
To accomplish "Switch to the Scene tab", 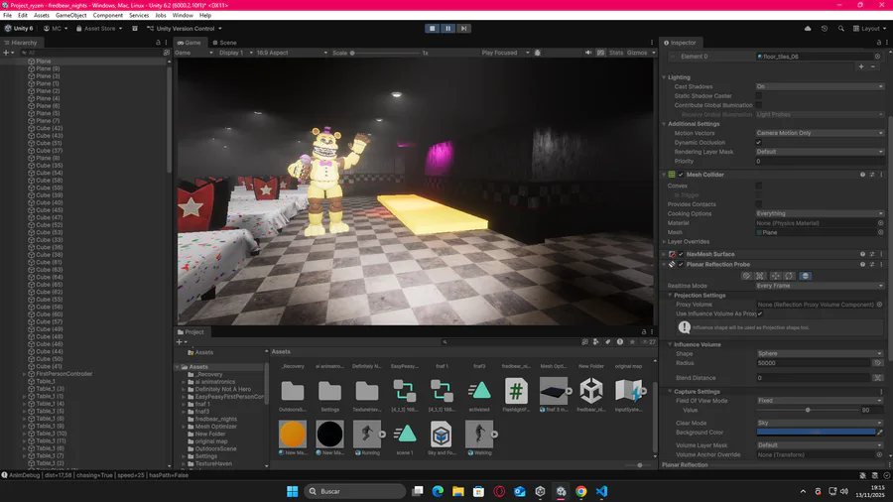I will point(224,43).
